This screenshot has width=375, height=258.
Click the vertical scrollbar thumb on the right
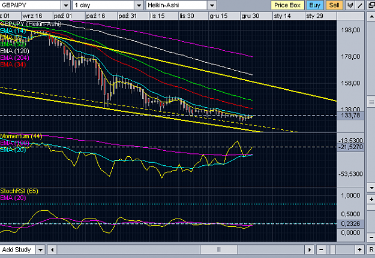[371, 102]
